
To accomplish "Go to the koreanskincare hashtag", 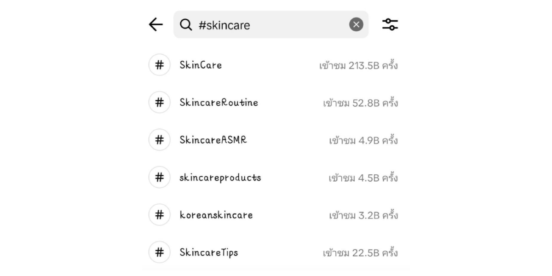I will pyautogui.click(x=216, y=215).
